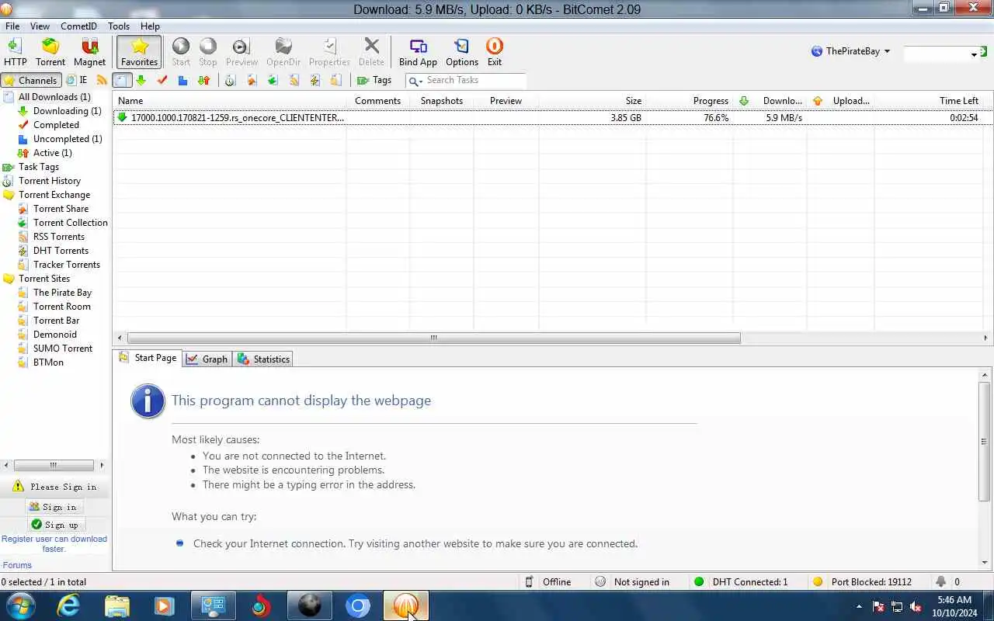Open the Forums link
The height and width of the screenshot is (621, 994).
(17, 565)
